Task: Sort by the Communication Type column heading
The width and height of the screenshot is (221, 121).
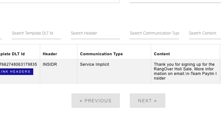Action: point(101,54)
